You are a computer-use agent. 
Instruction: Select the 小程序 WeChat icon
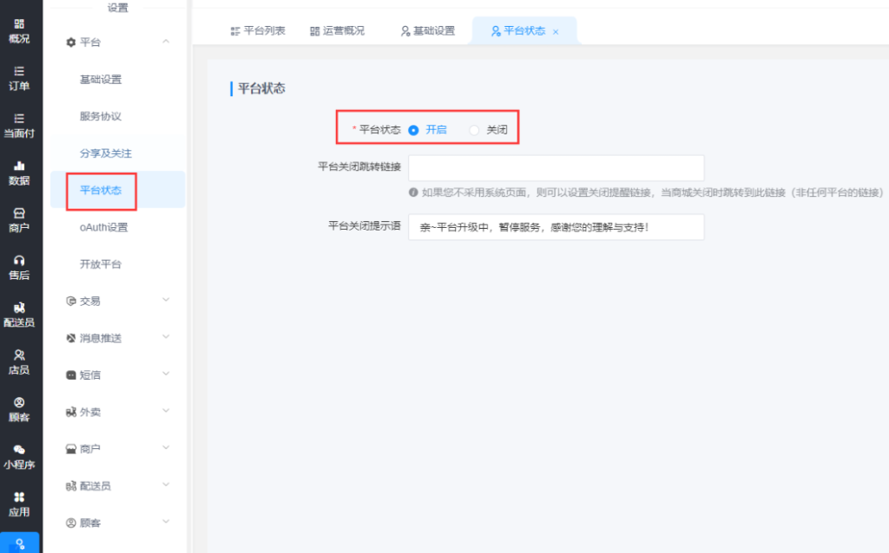point(19,450)
